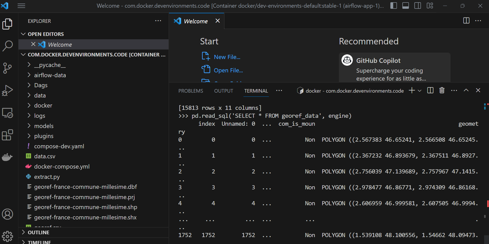Open the hamburger application menu
489x244 pixels.
pyautogui.click(x=21, y=6)
